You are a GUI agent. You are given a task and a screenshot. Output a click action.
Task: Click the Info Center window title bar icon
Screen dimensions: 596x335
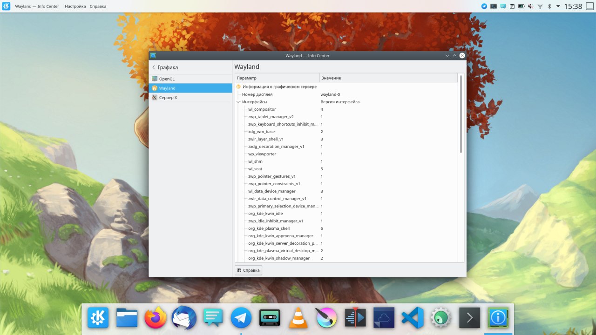tap(153, 55)
